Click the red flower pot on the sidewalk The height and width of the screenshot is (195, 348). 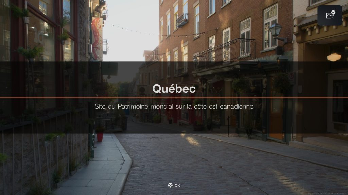point(100,137)
